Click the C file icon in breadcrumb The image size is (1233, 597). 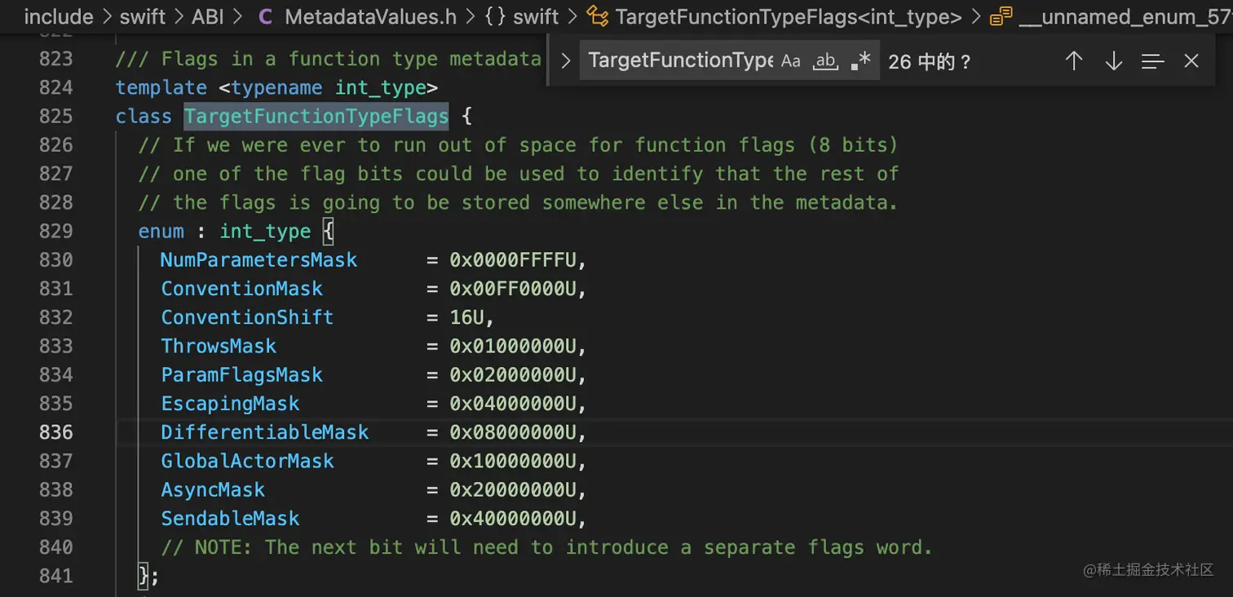(x=265, y=16)
